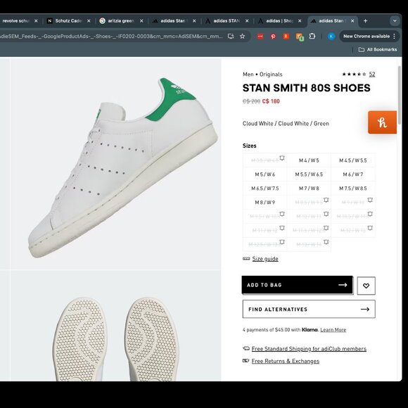The width and height of the screenshot is (408, 408).
Task: Switch to the Schutz Cade tab
Action: click(69, 21)
